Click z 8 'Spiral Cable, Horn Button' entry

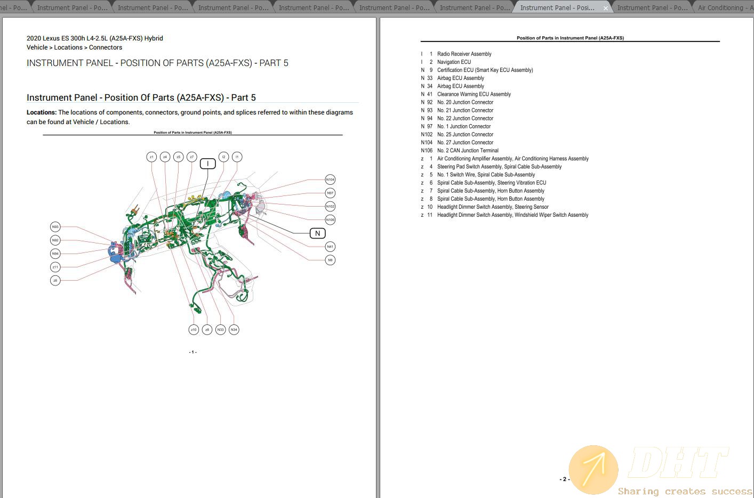[491, 199]
